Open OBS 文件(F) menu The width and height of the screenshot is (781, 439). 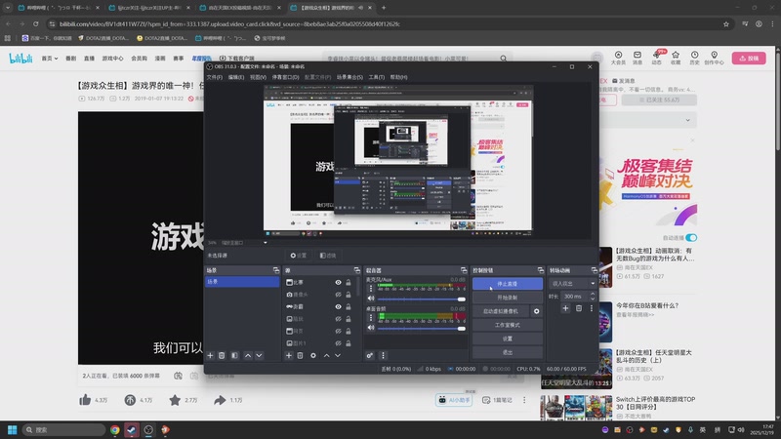click(215, 77)
